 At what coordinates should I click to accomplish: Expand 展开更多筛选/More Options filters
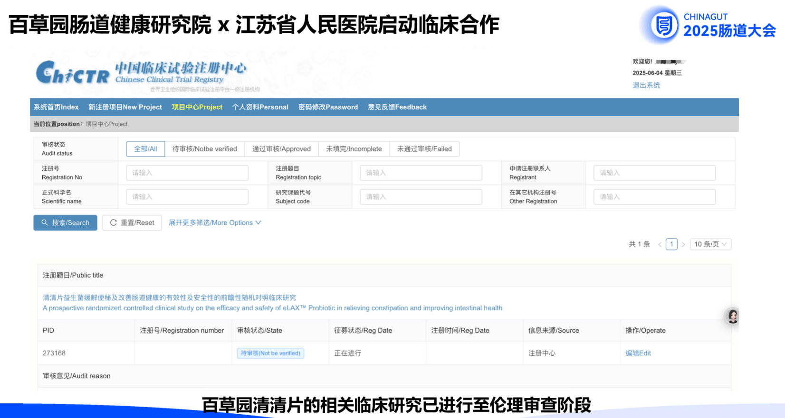[215, 223]
